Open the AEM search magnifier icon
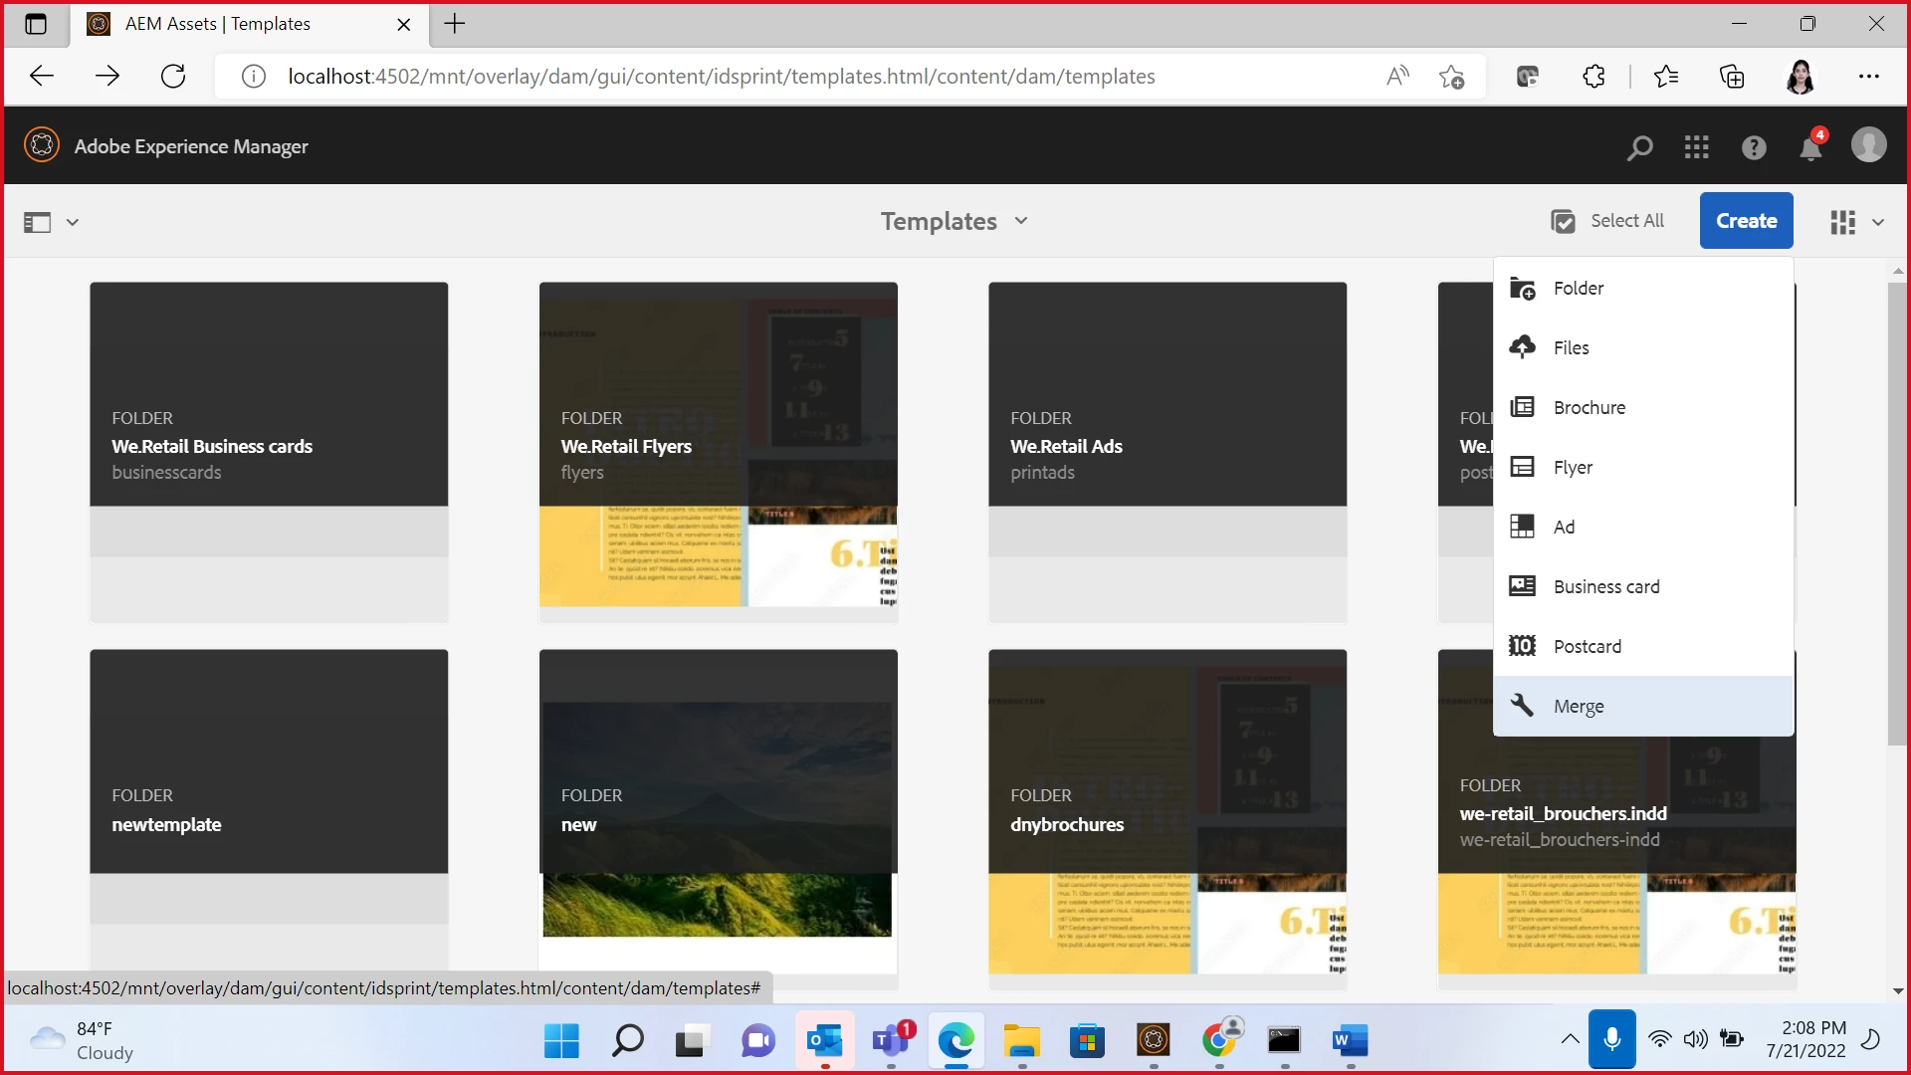Image resolution: width=1911 pixels, height=1075 pixels. point(1639,148)
